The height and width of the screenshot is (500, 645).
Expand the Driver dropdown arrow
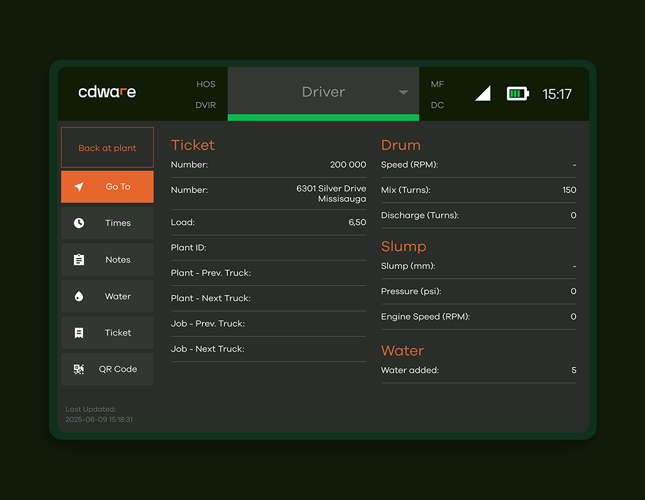coord(404,92)
